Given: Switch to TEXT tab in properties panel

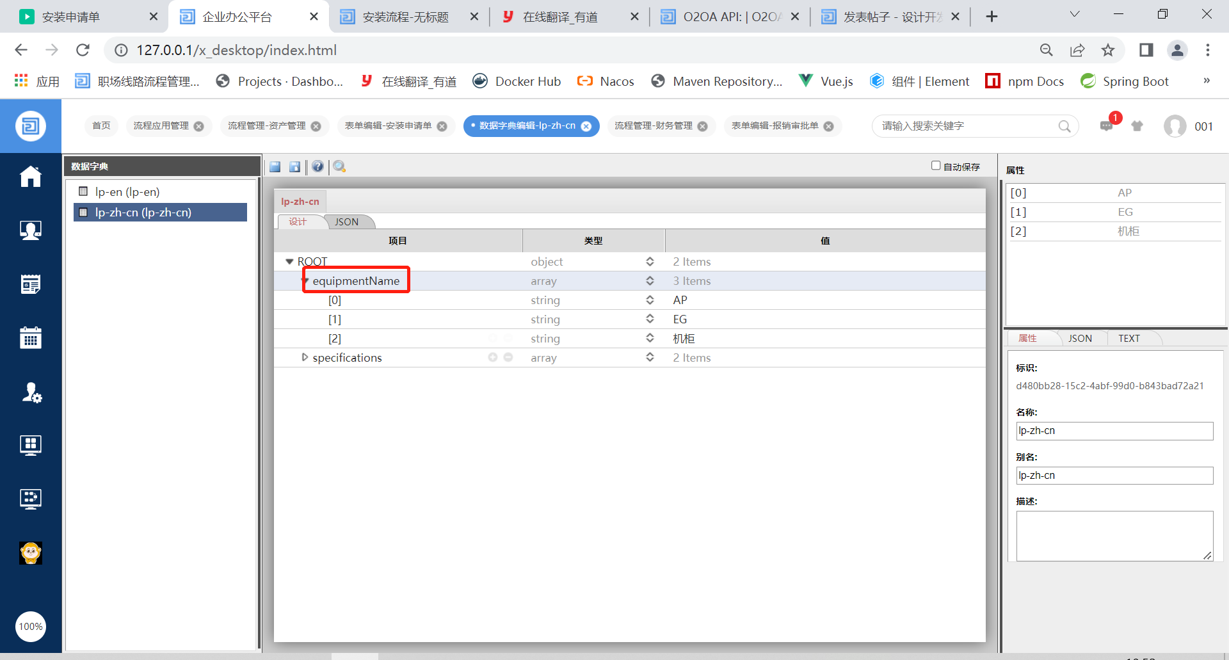Looking at the screenshot, I should click(1129, 339).
